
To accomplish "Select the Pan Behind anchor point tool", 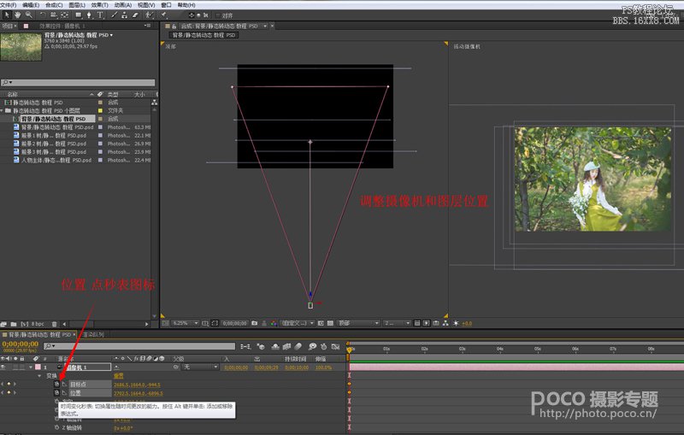I will point(65,15).
